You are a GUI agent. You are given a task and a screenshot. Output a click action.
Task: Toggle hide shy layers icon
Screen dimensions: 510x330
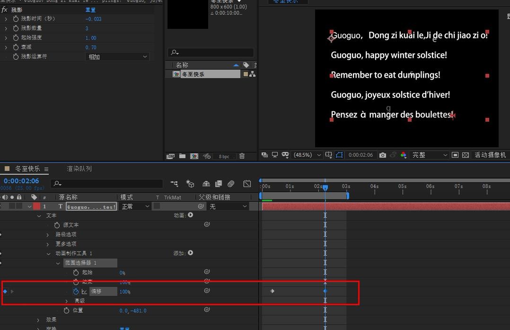pyautogui.click(x=206, y=184)
